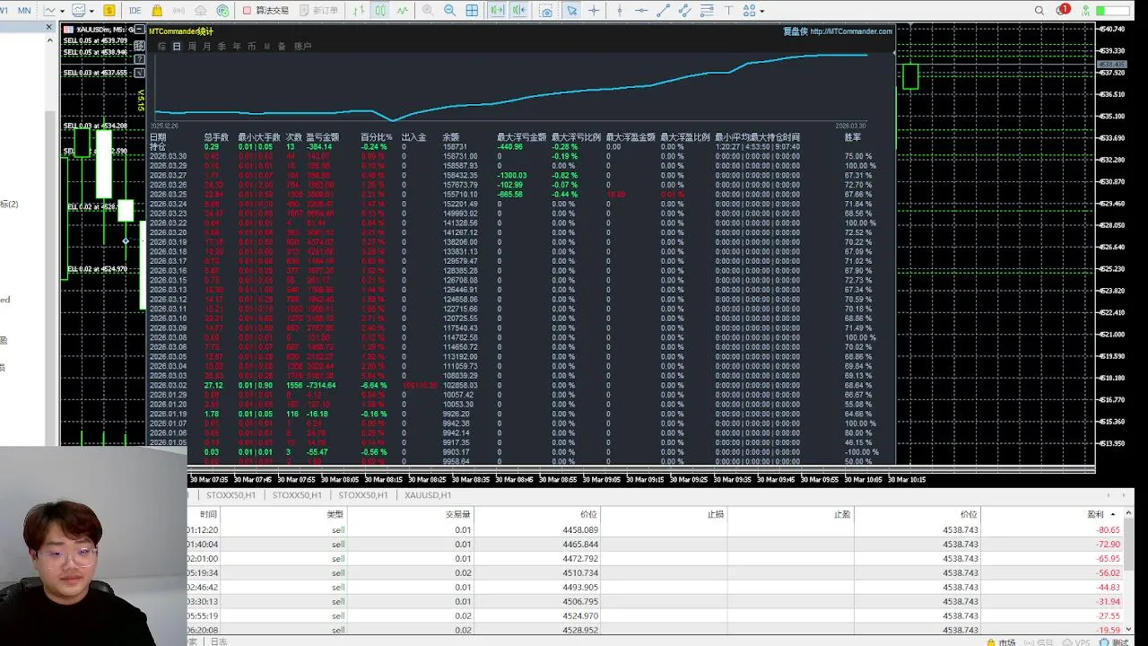
Task: Click the green circular globe icon
Action: click(222, 11)
